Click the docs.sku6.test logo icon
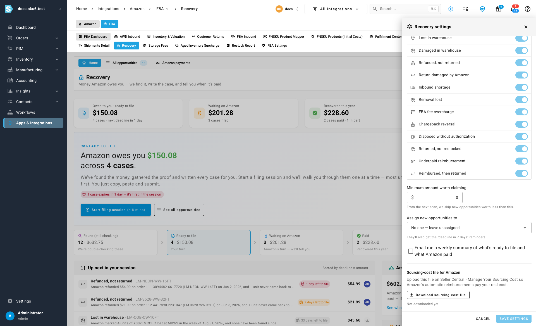 click(x=9, y=9)
